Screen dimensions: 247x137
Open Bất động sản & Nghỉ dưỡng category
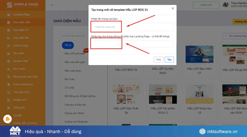pyautogui.click(x=80, y=96)
